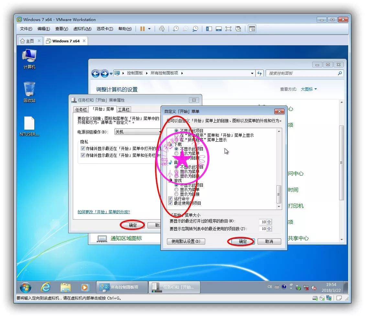This screenshot has width=365, height=317.
Task: Expand the power options dropdown beside pause
Action: click(x=149, y=29)
